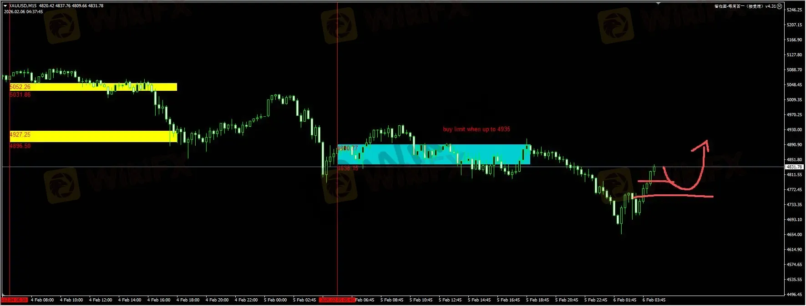
Task: Click the 4733.35 price scale value
Action: click(x=794, y=205)
